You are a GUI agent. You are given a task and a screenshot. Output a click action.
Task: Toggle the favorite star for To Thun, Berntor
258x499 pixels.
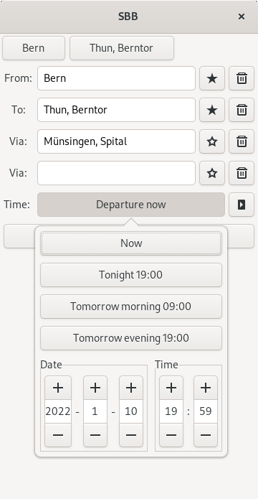[x=212, y=110]
